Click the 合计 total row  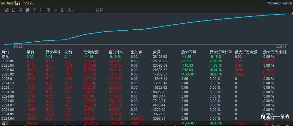click(x=146, y=123)
